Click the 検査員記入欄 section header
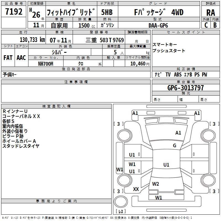Viewport: 221px width, 221px height. [56, 106]
